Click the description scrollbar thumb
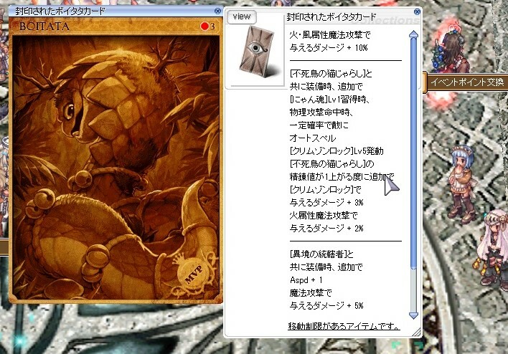Image resolution: width=508 pixels, height=354 pixels. point(413,153)
